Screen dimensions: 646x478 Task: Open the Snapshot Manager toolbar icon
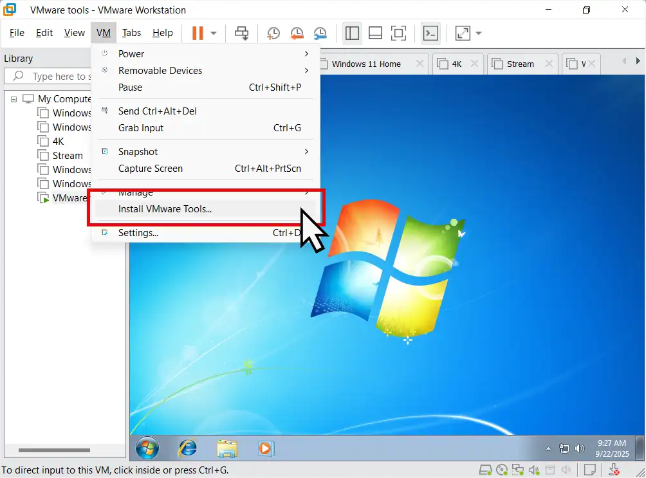point(320,33)
